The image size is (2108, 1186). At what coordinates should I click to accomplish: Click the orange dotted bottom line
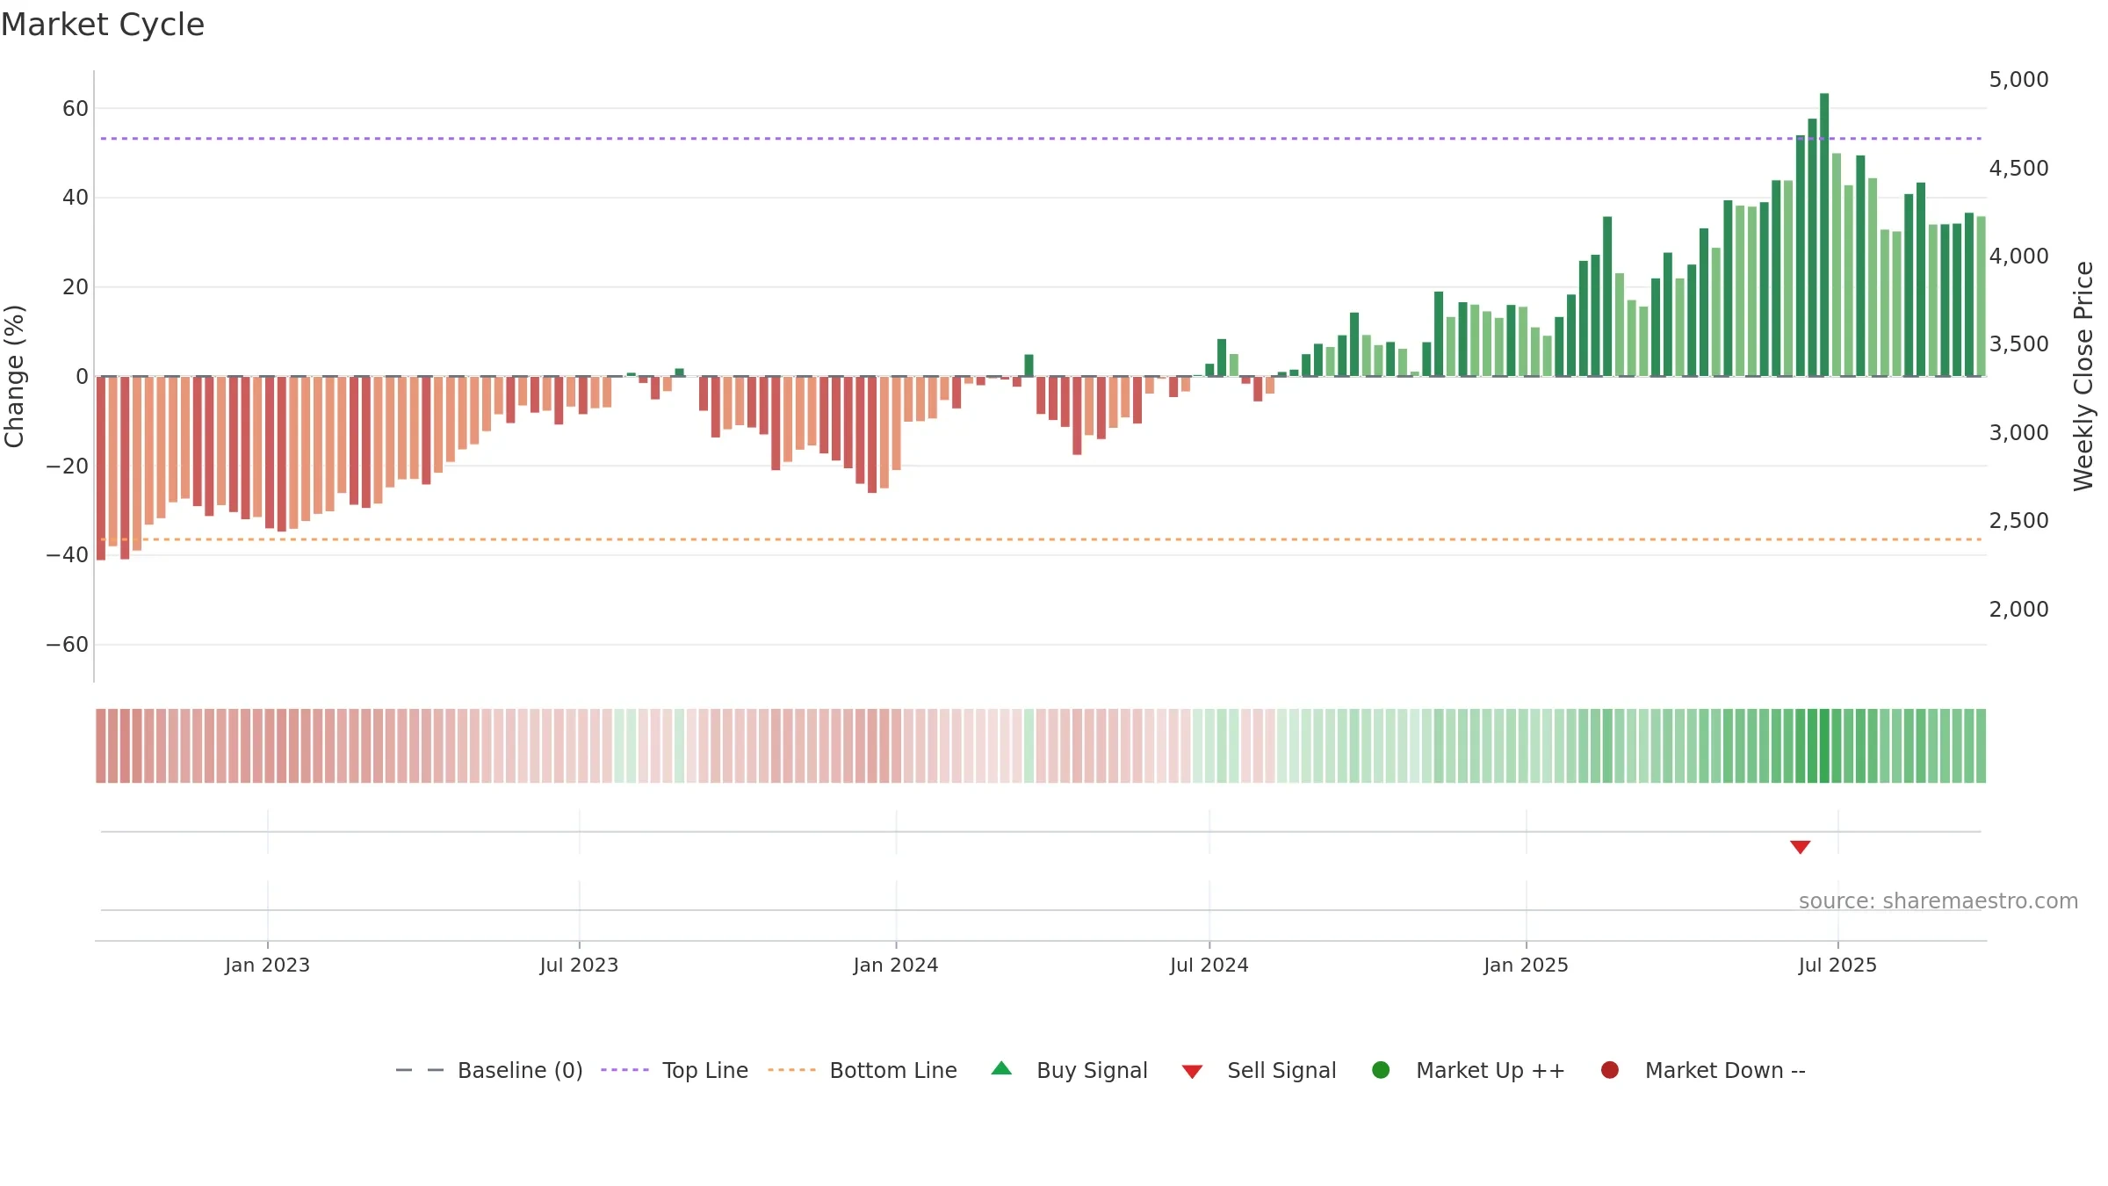pos(1041,539)
